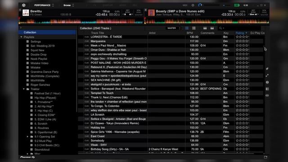Screen dimensions: 288x162
Task: Click the CUE icon for Somebody
Action: (86, 141)
